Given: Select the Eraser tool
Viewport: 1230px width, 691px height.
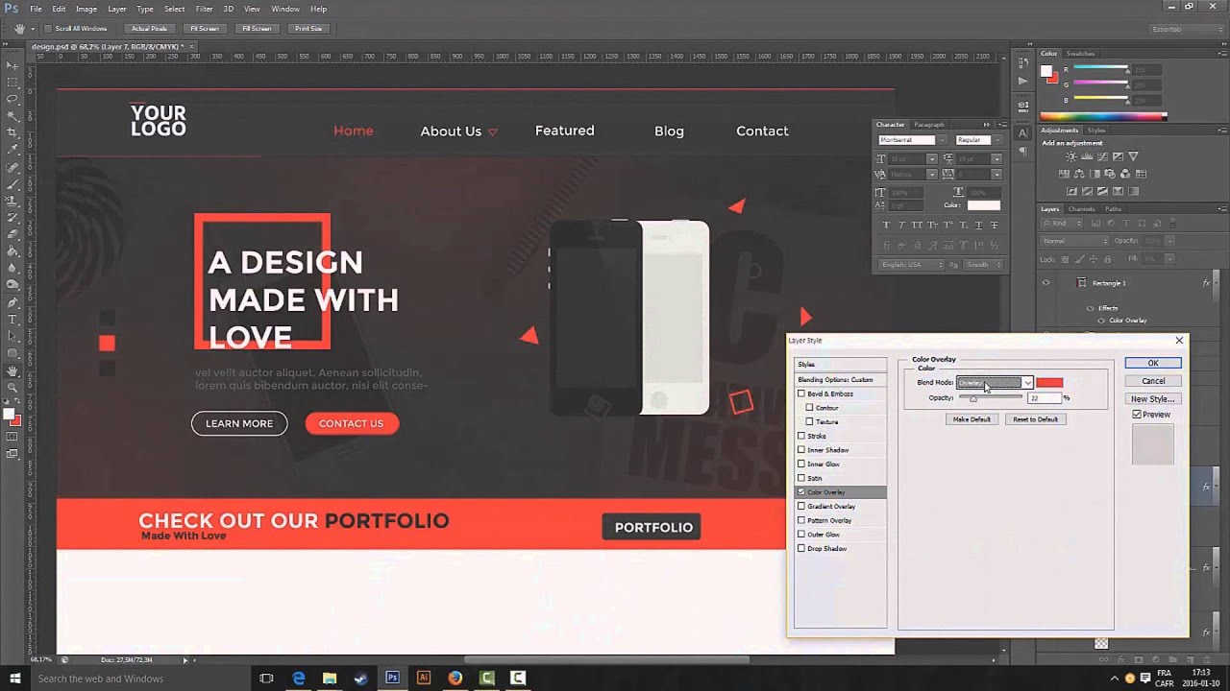Looking at the screenshot, I should click(x=12, y=234).
